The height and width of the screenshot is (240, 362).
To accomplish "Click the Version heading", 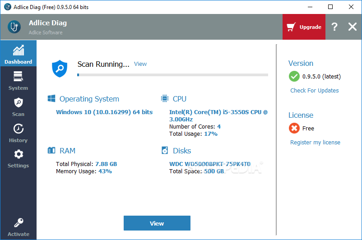I will (x=301, y=63).
